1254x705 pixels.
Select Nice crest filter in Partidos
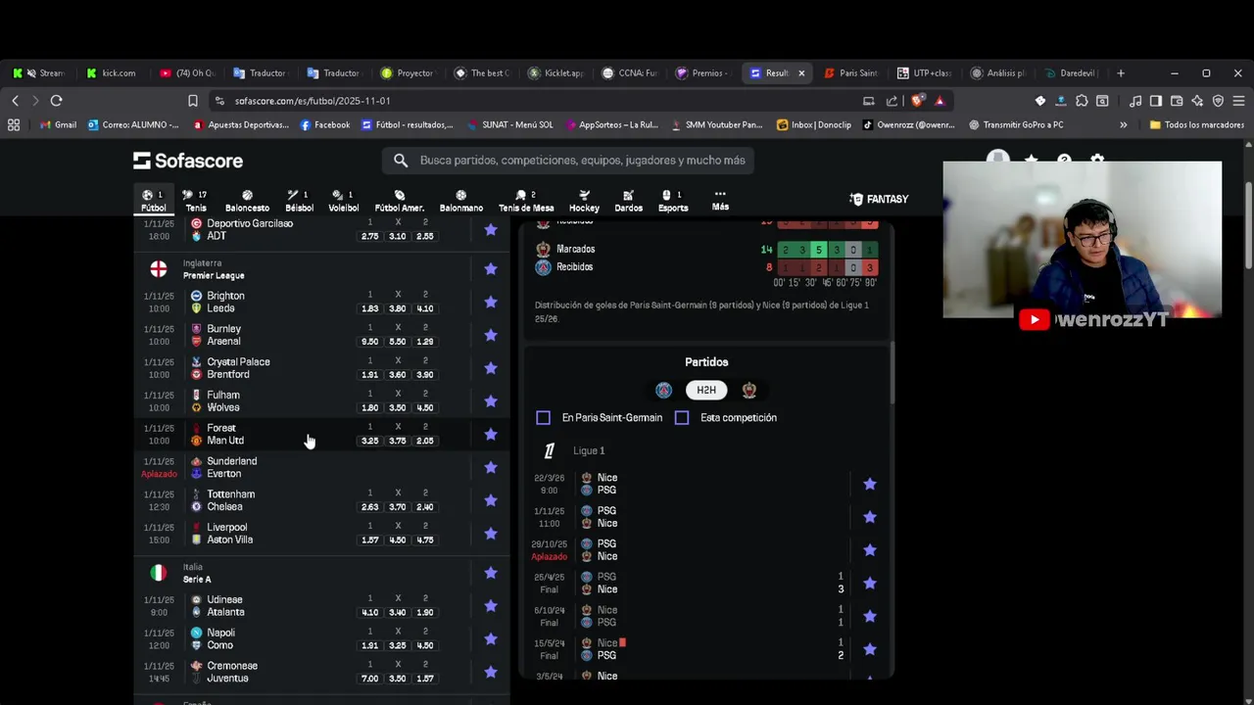click(748, 390)
